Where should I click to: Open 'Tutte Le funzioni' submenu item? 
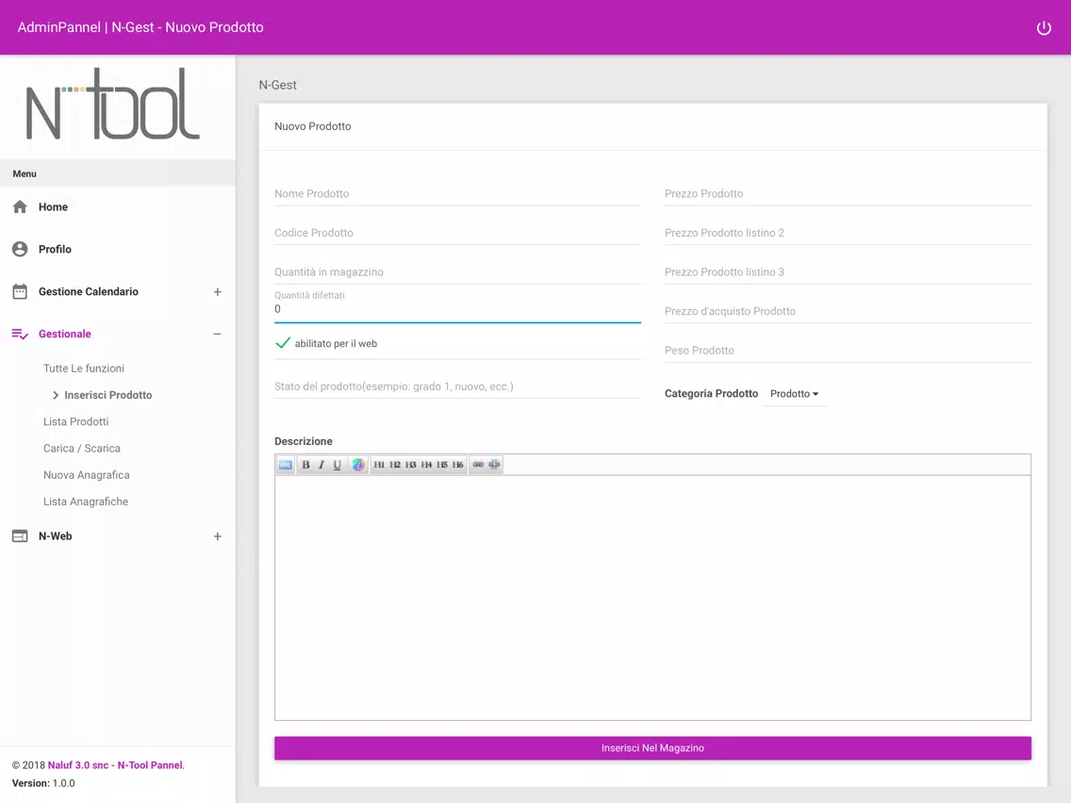[x=84, y=368]
